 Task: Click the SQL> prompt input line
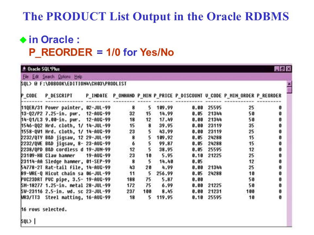(x=28, y=221)
